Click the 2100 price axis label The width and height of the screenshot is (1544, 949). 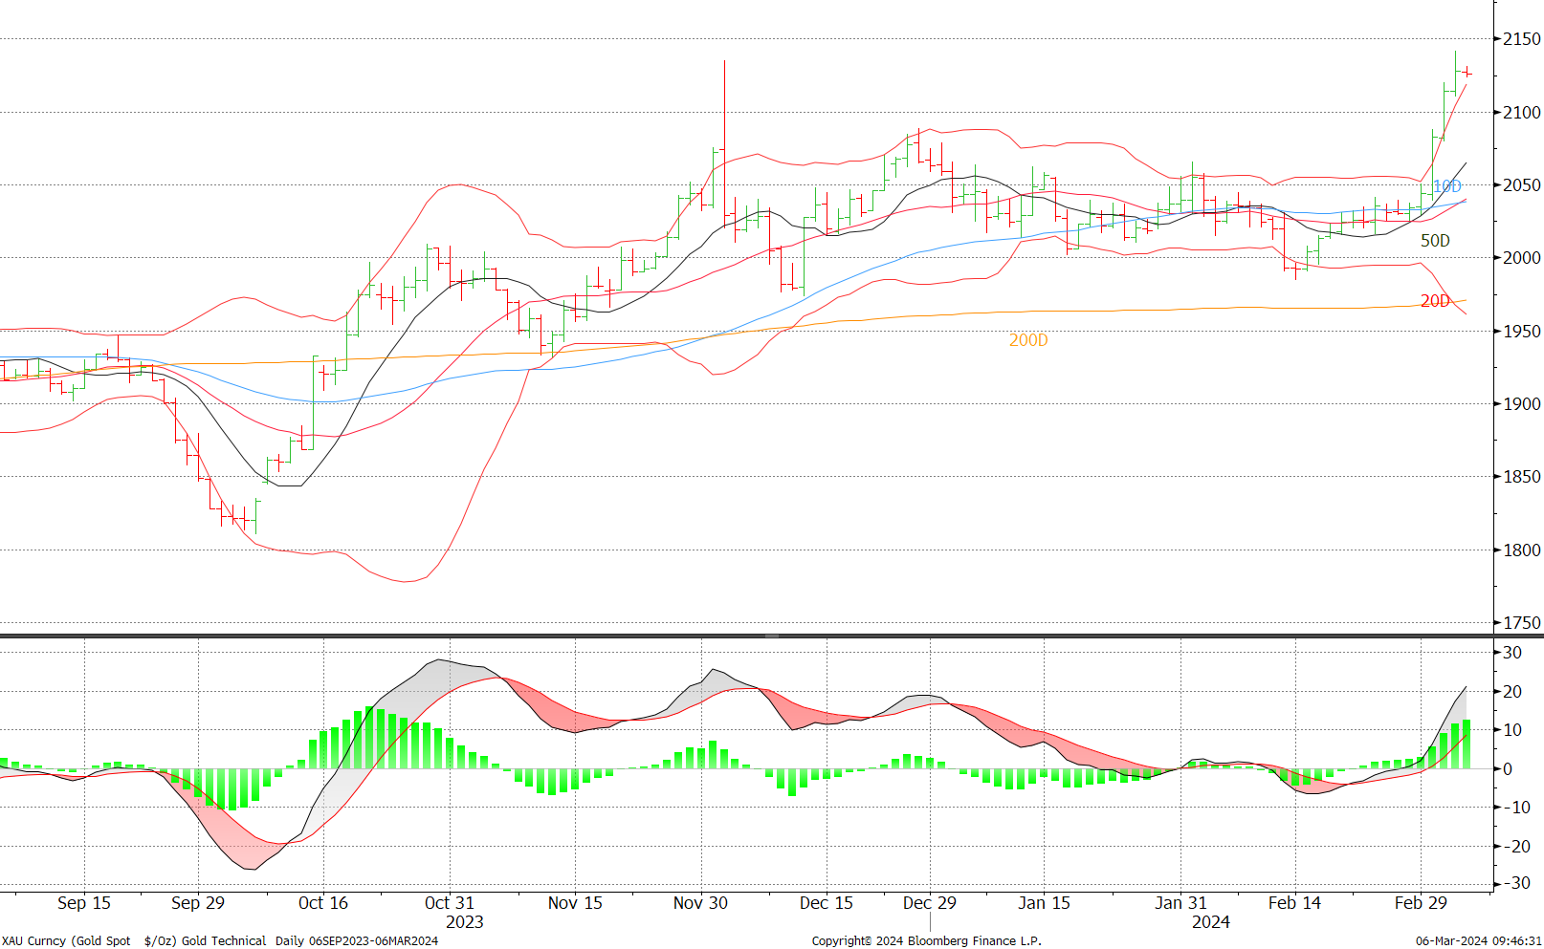pyautogui.click(x=1521, y=113)
